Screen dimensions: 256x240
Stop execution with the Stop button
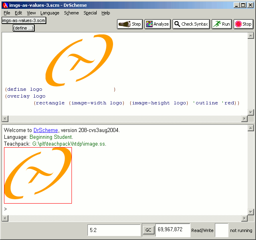[244, 24]
